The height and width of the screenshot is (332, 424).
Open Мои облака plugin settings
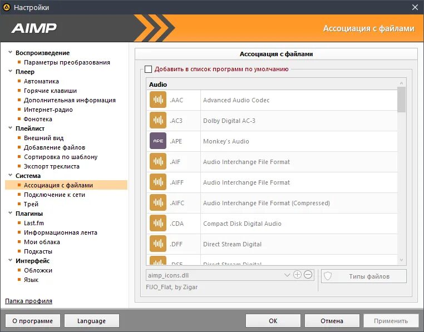coord(42,242)
